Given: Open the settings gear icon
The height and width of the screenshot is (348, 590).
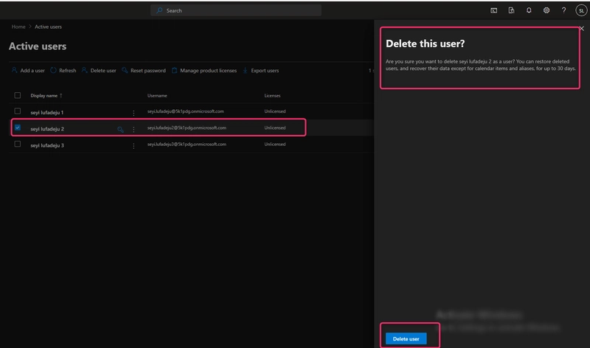Looking at the screenshot, I should tap(546, 10).
